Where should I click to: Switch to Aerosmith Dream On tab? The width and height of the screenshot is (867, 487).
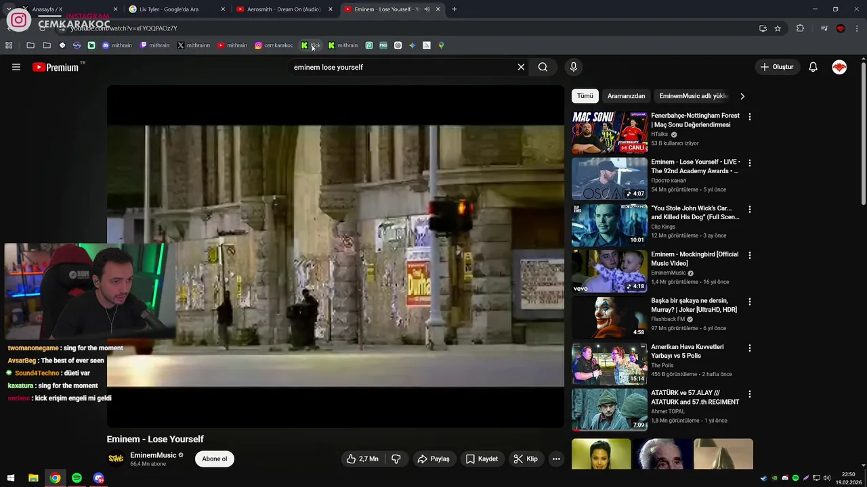284,9
